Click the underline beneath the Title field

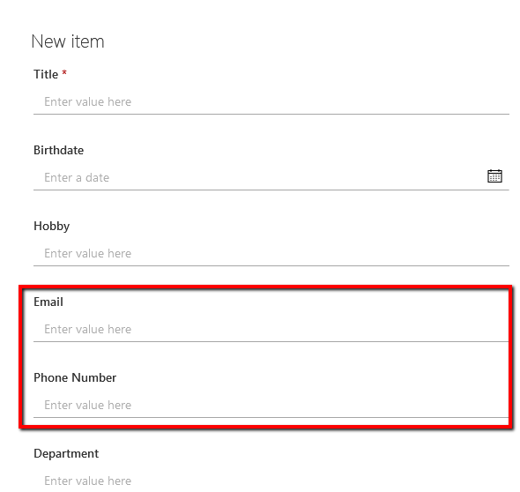271,114
